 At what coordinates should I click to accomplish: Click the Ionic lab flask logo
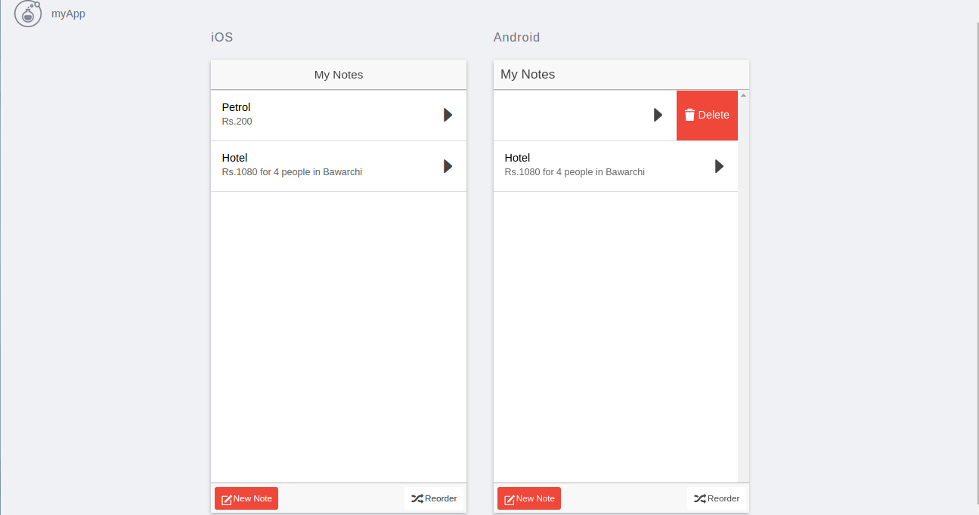point(28,14)
